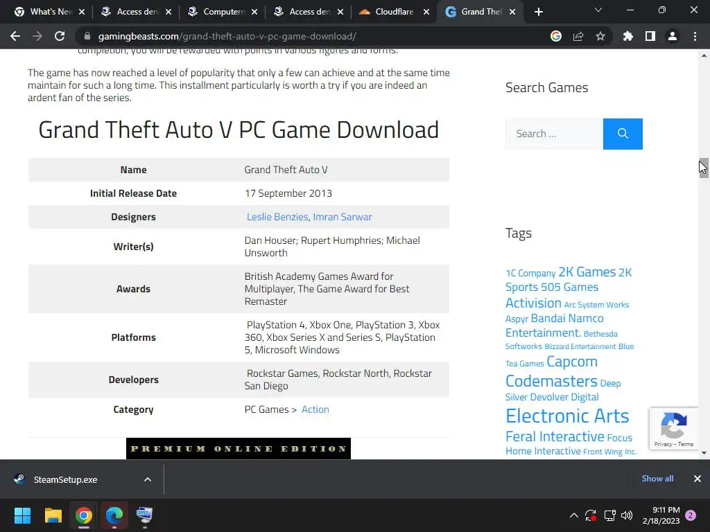Open the clock and date panel
Viewport: 710px width, 532px height.
tap(661, 515)
